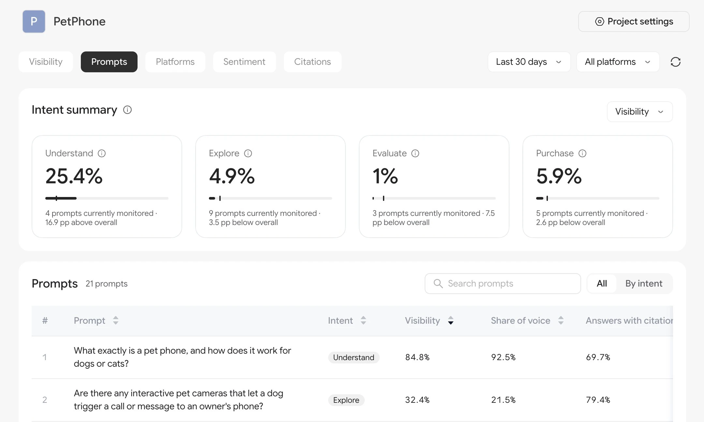Focus the Search prompts field
704x422 pixels.
click(x=503, y=284)
